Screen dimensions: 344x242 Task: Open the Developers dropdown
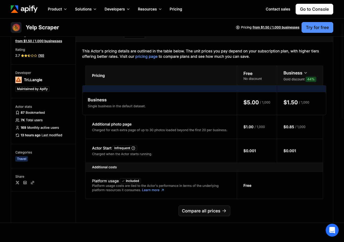point(117,9)
